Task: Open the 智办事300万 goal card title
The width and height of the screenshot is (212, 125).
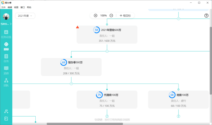Action: click(75, 62)
